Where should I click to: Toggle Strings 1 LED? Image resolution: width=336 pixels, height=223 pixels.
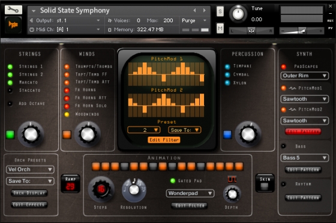10,67
